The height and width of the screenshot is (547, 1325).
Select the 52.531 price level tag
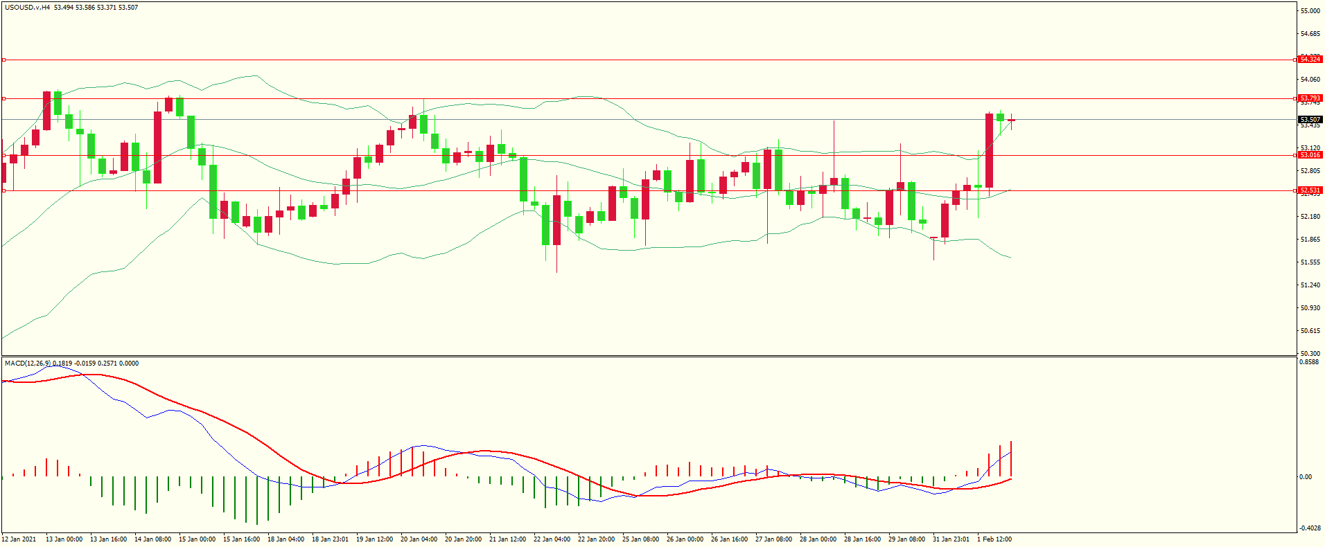[x=1310, y=190]
